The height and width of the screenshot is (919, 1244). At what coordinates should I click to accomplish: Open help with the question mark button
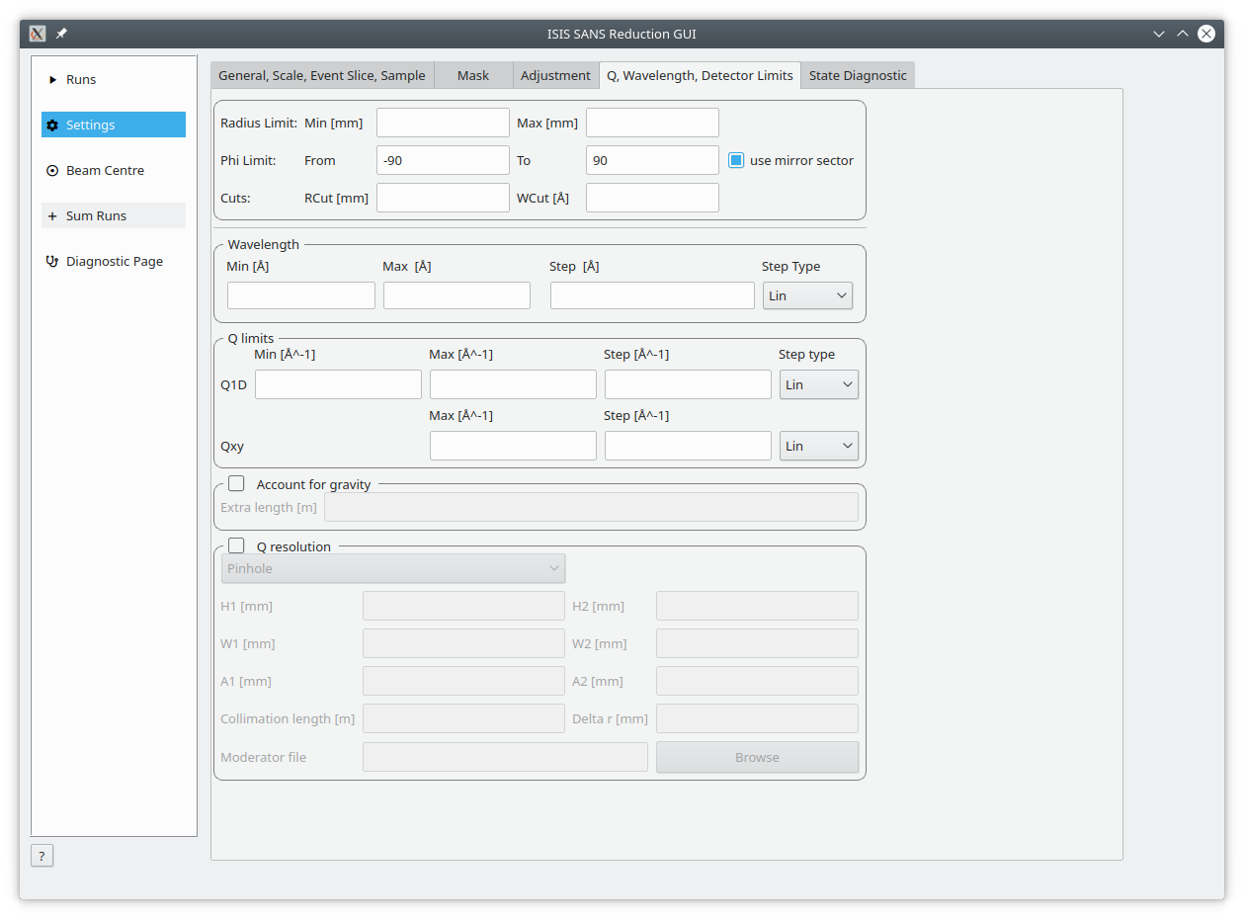(x=41, y=856)
